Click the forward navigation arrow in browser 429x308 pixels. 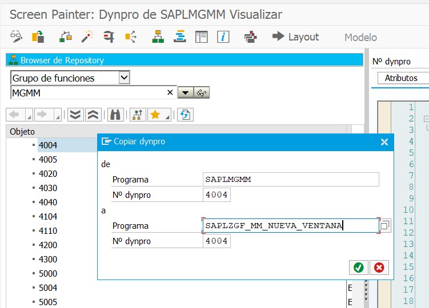pyautogui.click(x=43, y=115)
